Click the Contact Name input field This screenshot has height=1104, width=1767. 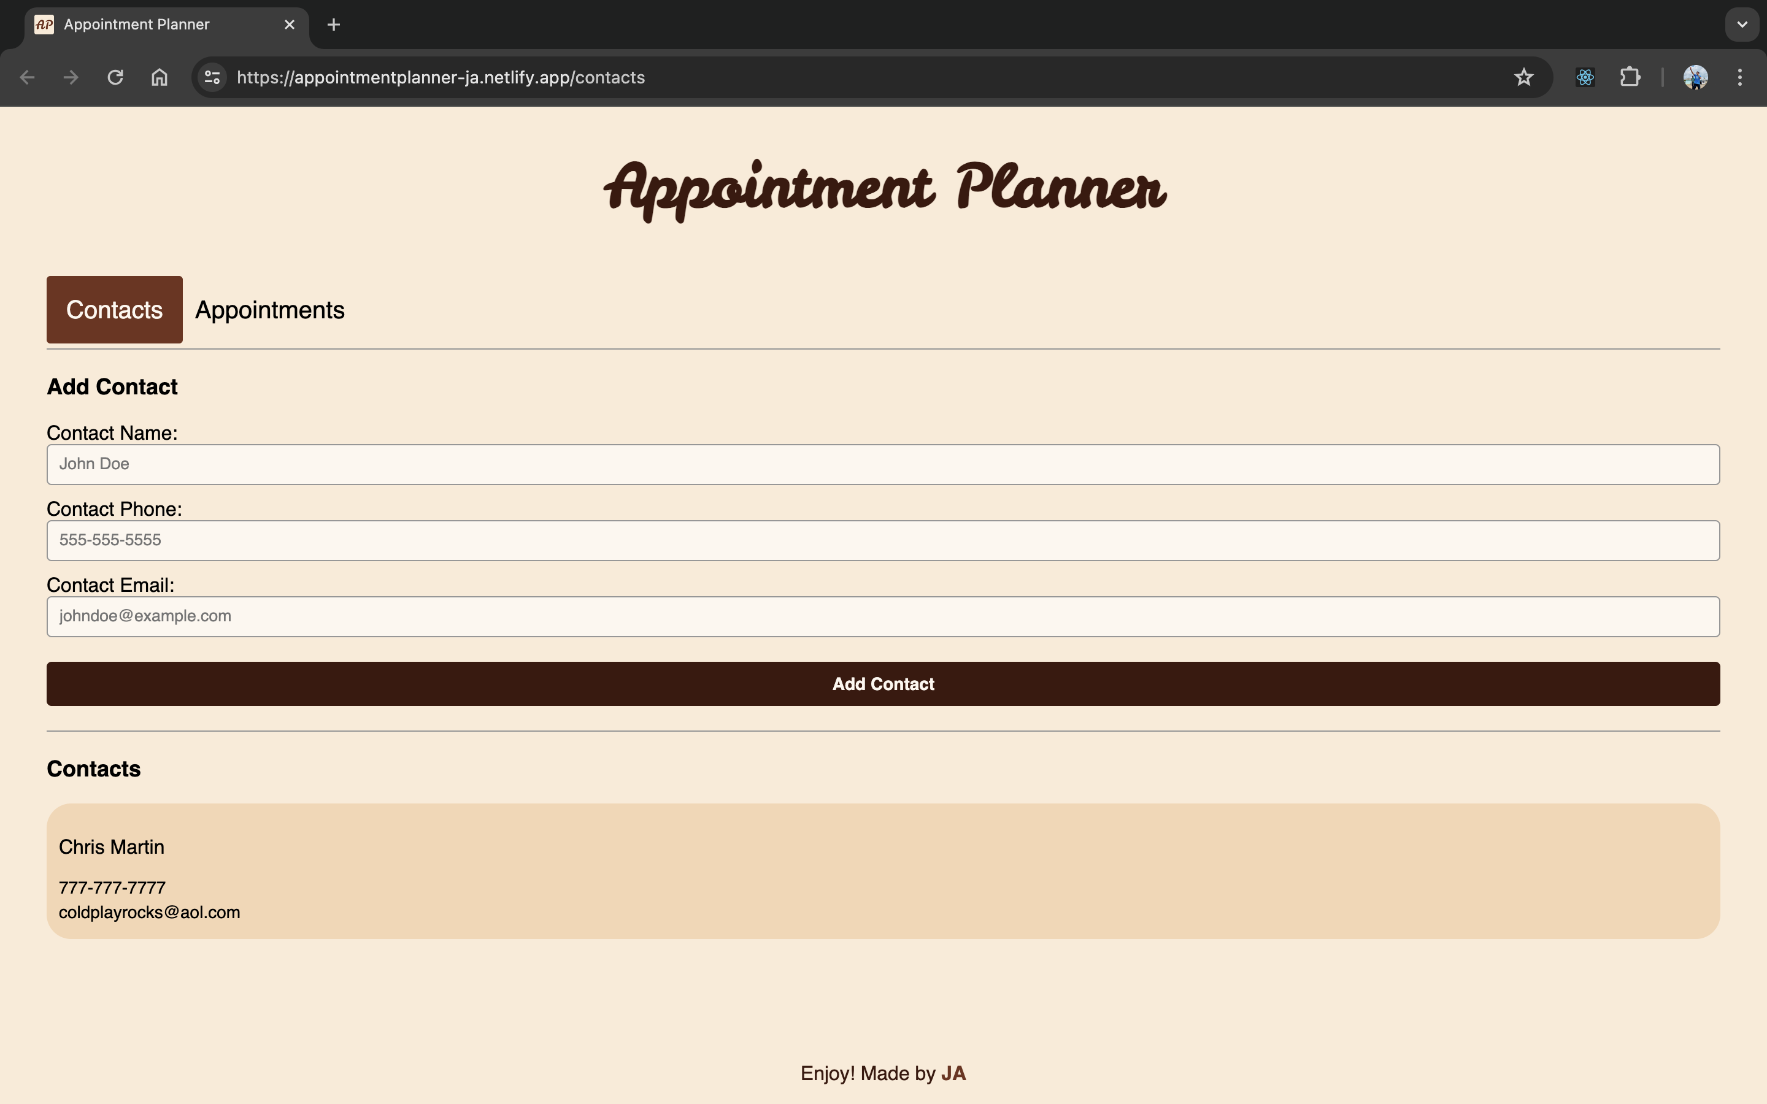pyautogui.click(x=883, y=463)
